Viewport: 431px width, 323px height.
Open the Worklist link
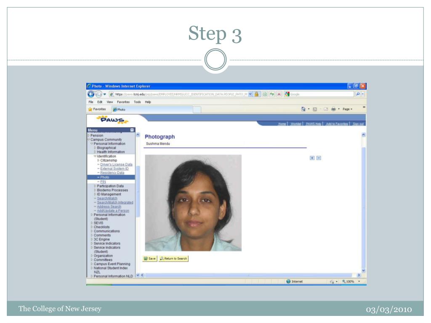click(296, 124)
